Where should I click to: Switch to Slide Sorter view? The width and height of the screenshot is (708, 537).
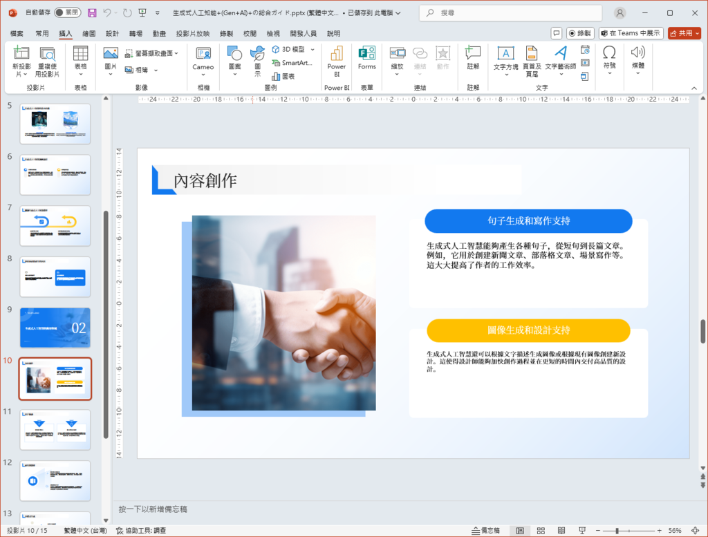(x=541, y=531)
